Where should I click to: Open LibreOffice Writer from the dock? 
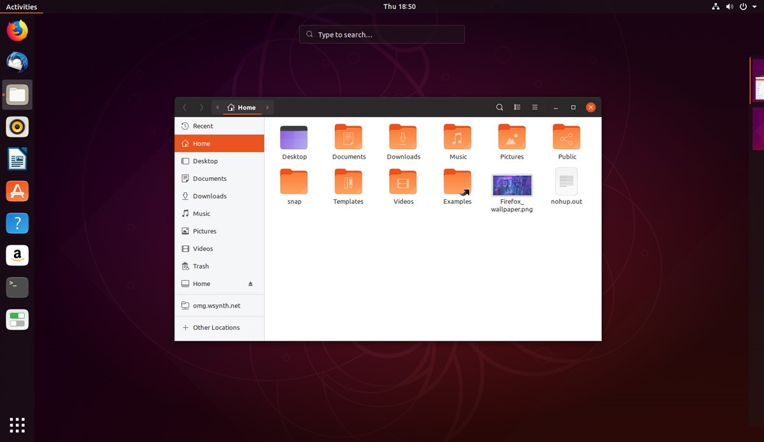coord(17,158)
